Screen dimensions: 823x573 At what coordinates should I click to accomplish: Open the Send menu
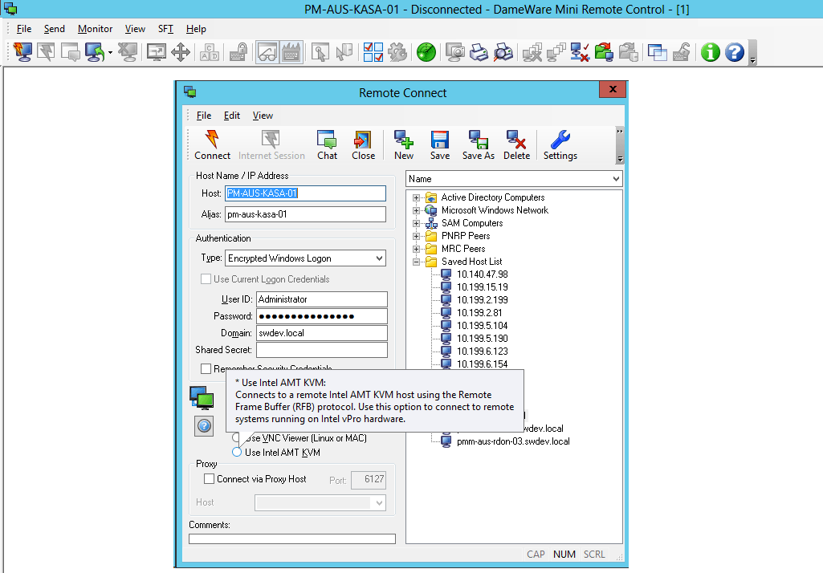54,29
